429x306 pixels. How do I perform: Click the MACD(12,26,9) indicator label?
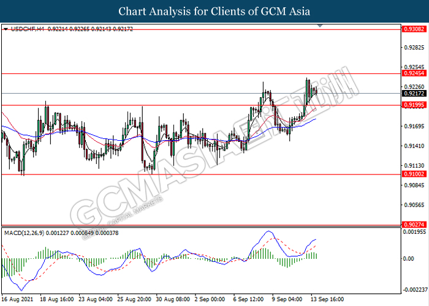coord(24,233)
